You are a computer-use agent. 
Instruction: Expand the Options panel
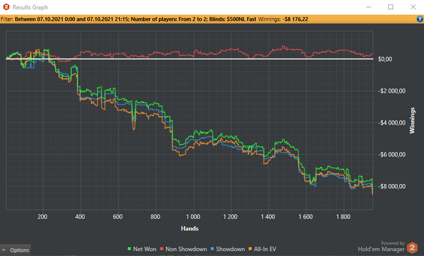[16, 250]
